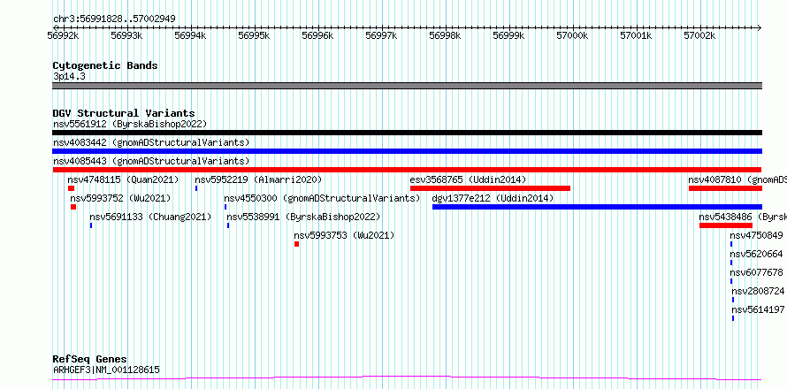787x389 pixels.
Task: Click the Cytogenetic Bands track title
Action: click(x=105, y=65)
